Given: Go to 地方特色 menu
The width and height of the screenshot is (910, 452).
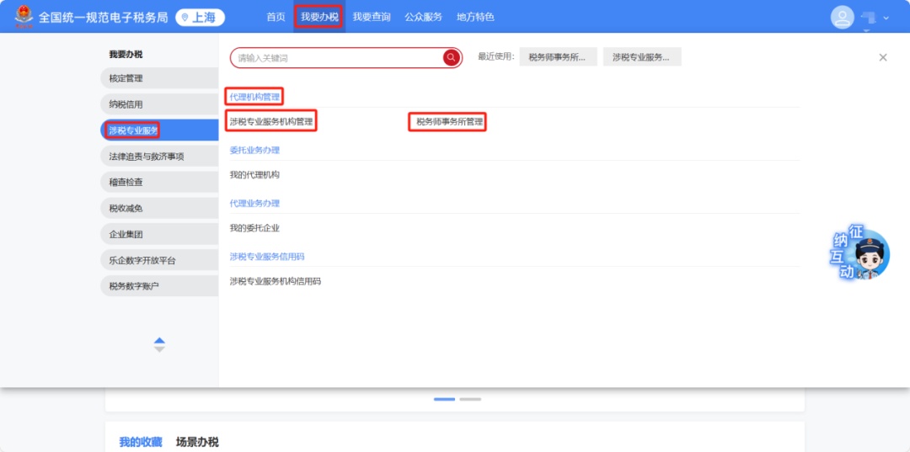Looking at the screenshot, I should click(475, 17).
